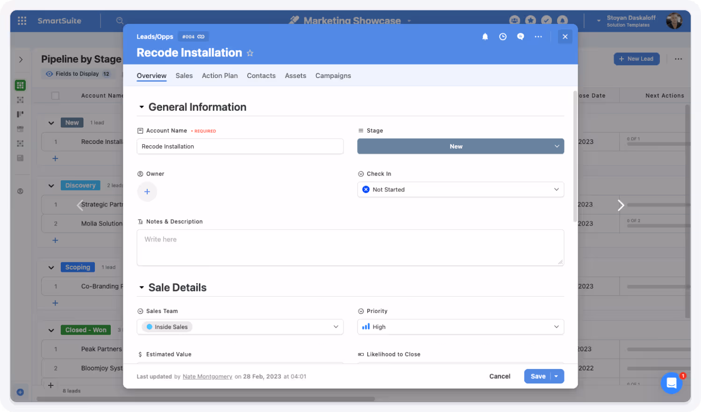This screenshot has width=701, height=412.
Task: Tick the select-all checkbox in table header
Action: [55, 95]
